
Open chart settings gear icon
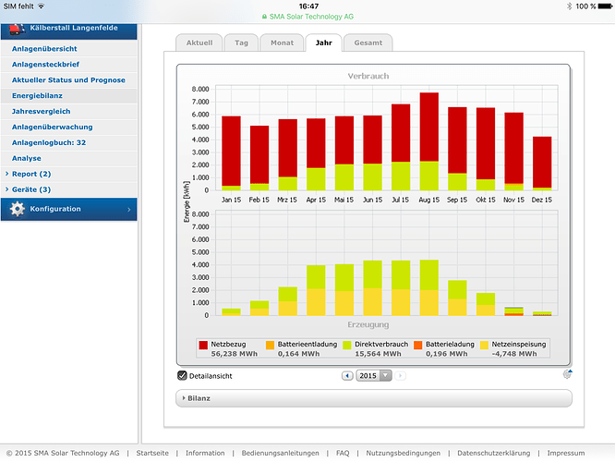[x=567, y=374]
